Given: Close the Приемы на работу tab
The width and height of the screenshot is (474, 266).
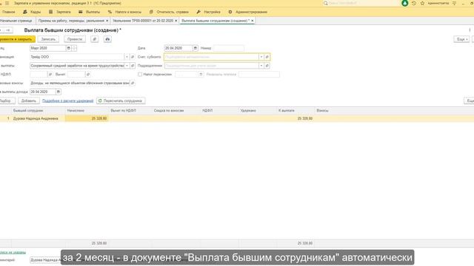Looking at the screenshot, I should 107,21.
